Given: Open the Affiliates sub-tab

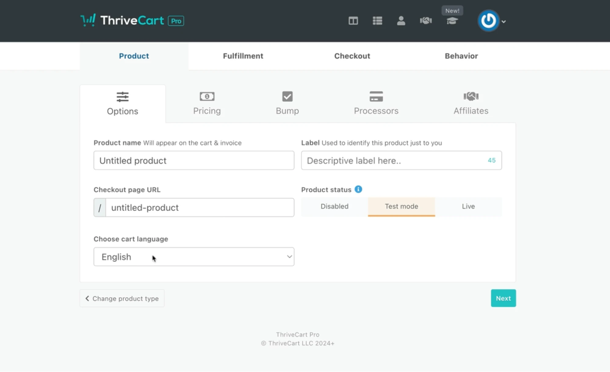Looking at the screenshot, I should 471,104.
